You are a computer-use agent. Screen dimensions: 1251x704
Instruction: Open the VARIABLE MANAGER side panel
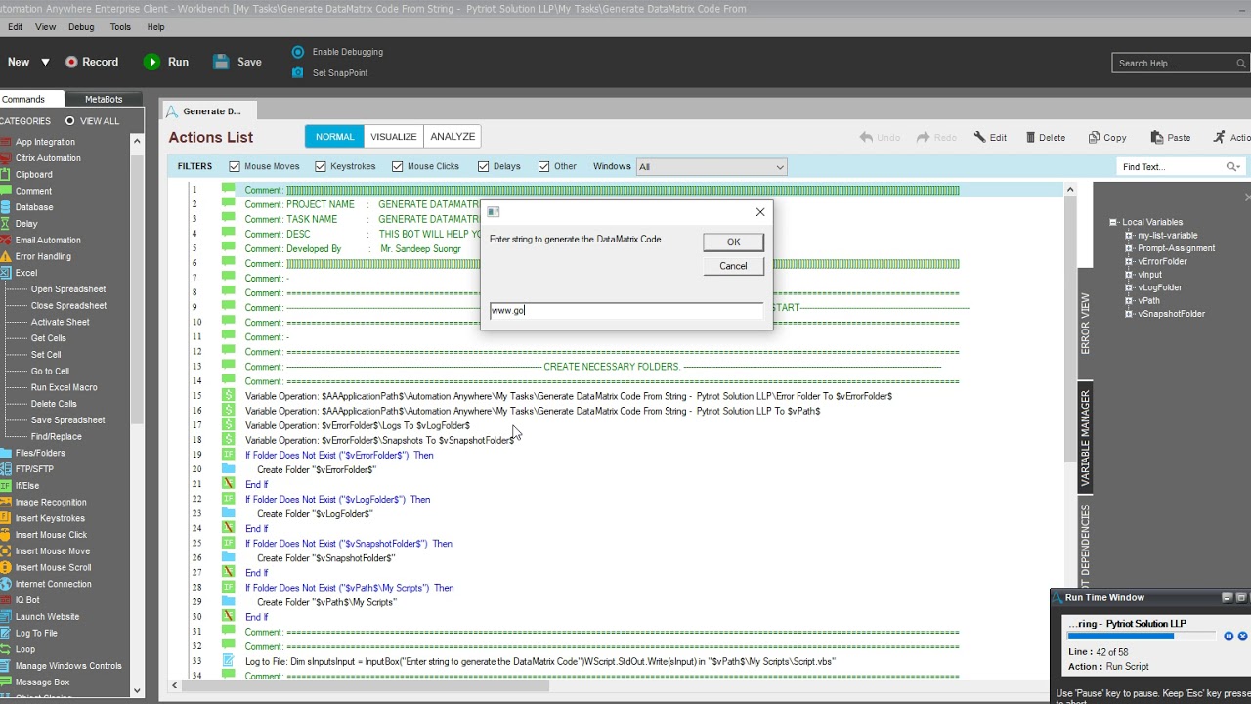coord(1085,439)
